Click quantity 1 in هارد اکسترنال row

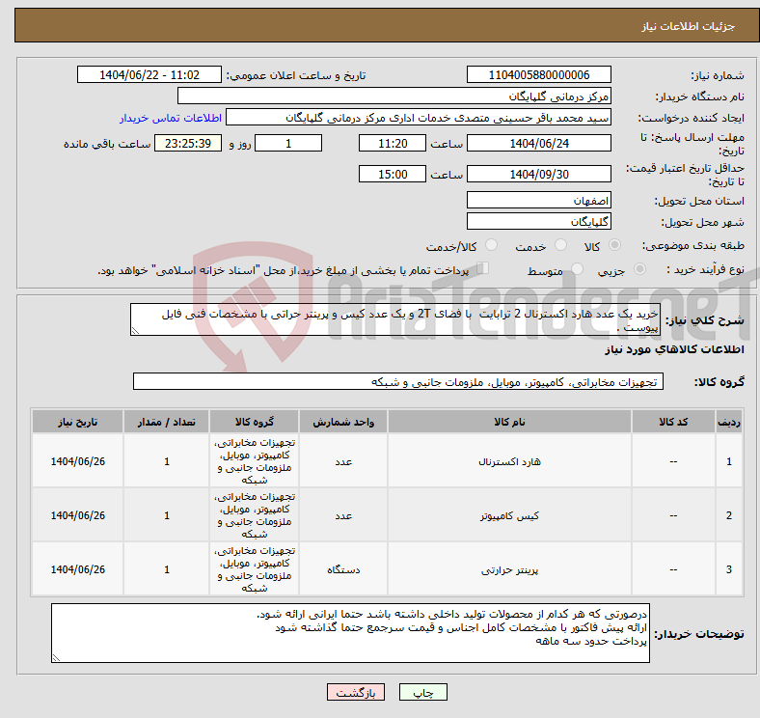coord(166,461)
